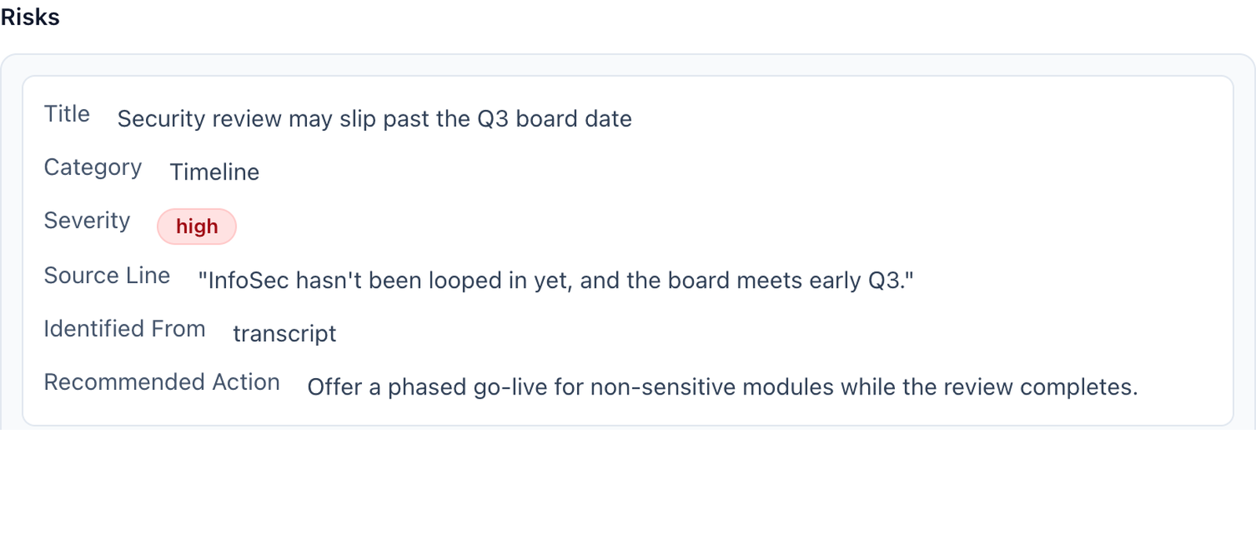Click the high severity badge
Screen dimensions: 1256x549
[x=196, y=227]
